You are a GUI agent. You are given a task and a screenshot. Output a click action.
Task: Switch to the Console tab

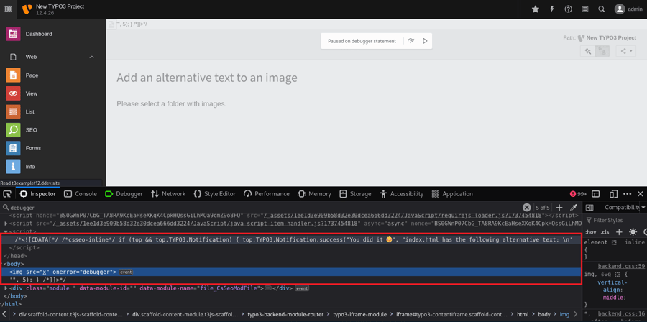click(80, 194)
